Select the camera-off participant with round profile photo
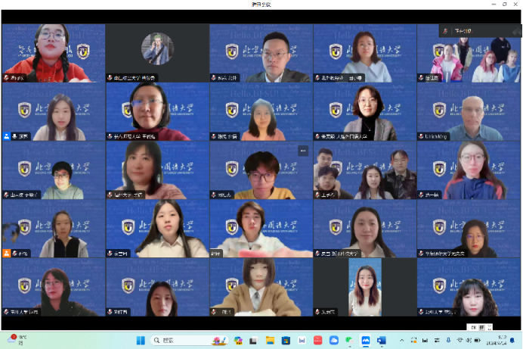 pyautogui.click(x=157, y=49)
